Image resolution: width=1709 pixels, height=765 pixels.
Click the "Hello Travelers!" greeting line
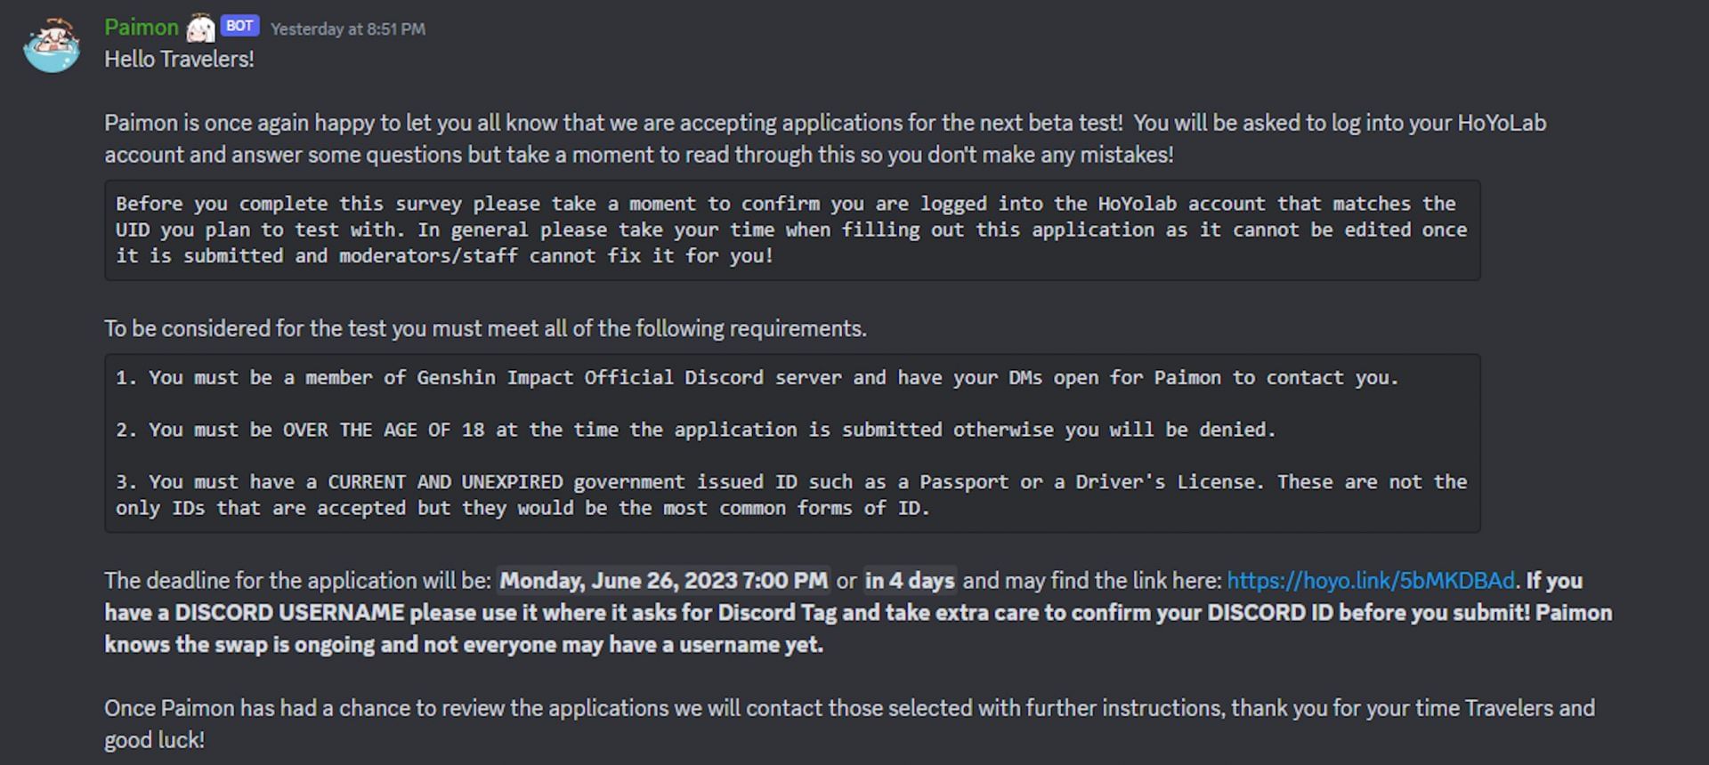coord(179,60)
